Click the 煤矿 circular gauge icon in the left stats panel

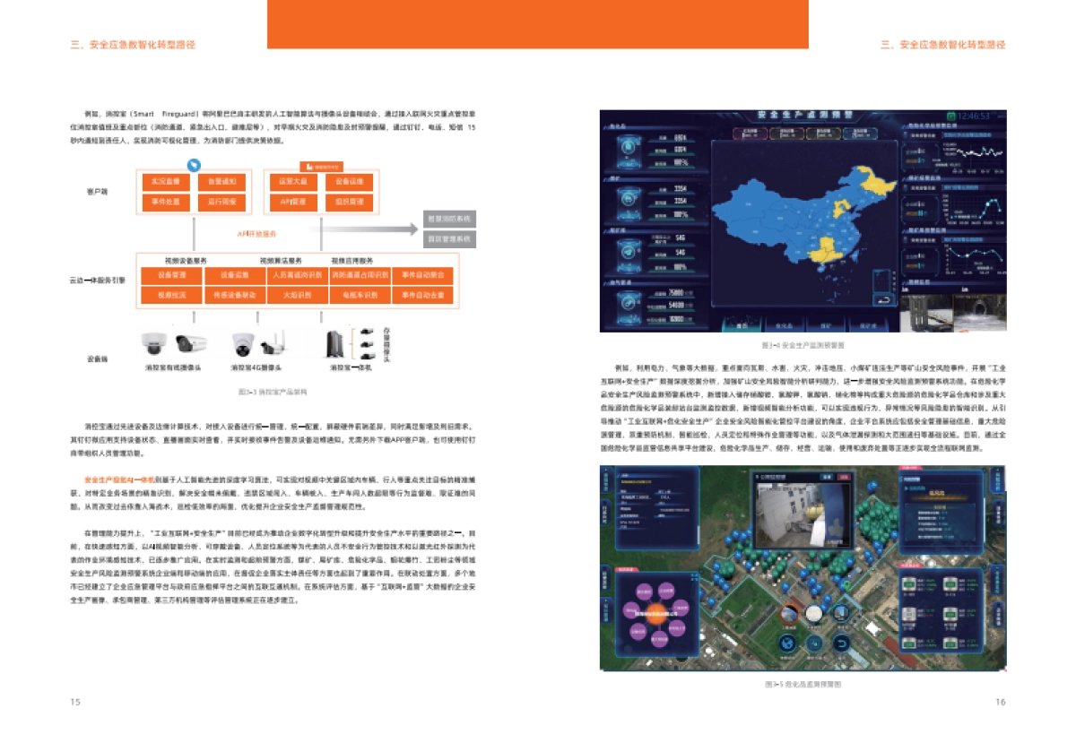tap(627, 197)
